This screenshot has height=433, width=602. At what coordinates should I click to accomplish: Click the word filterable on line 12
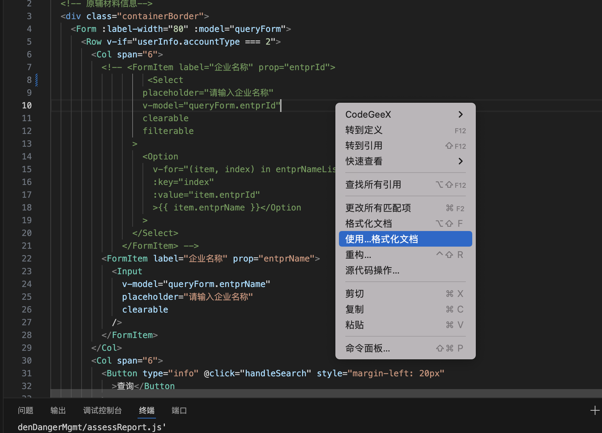point(168,131)
